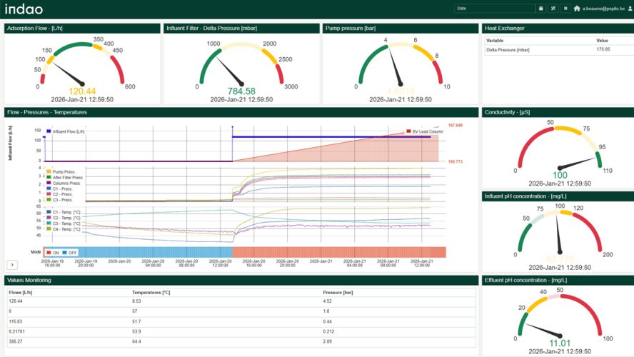
Task: Click the ON mode legend swatch
Action: [52, 252]
